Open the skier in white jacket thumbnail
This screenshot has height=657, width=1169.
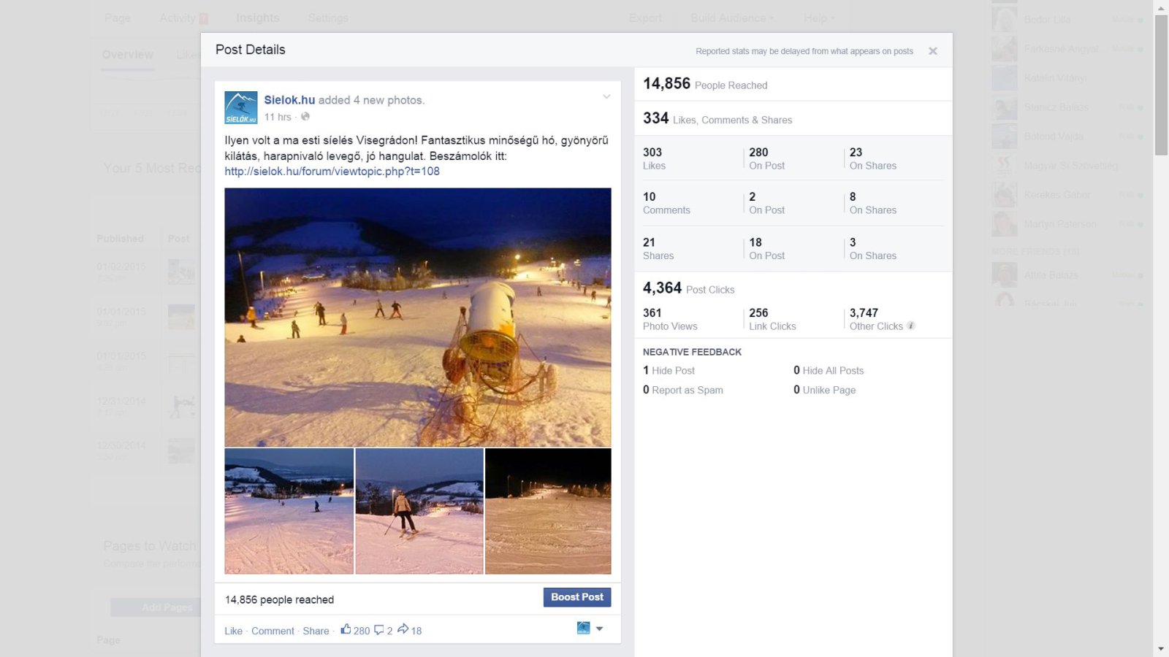click(419, 511)
